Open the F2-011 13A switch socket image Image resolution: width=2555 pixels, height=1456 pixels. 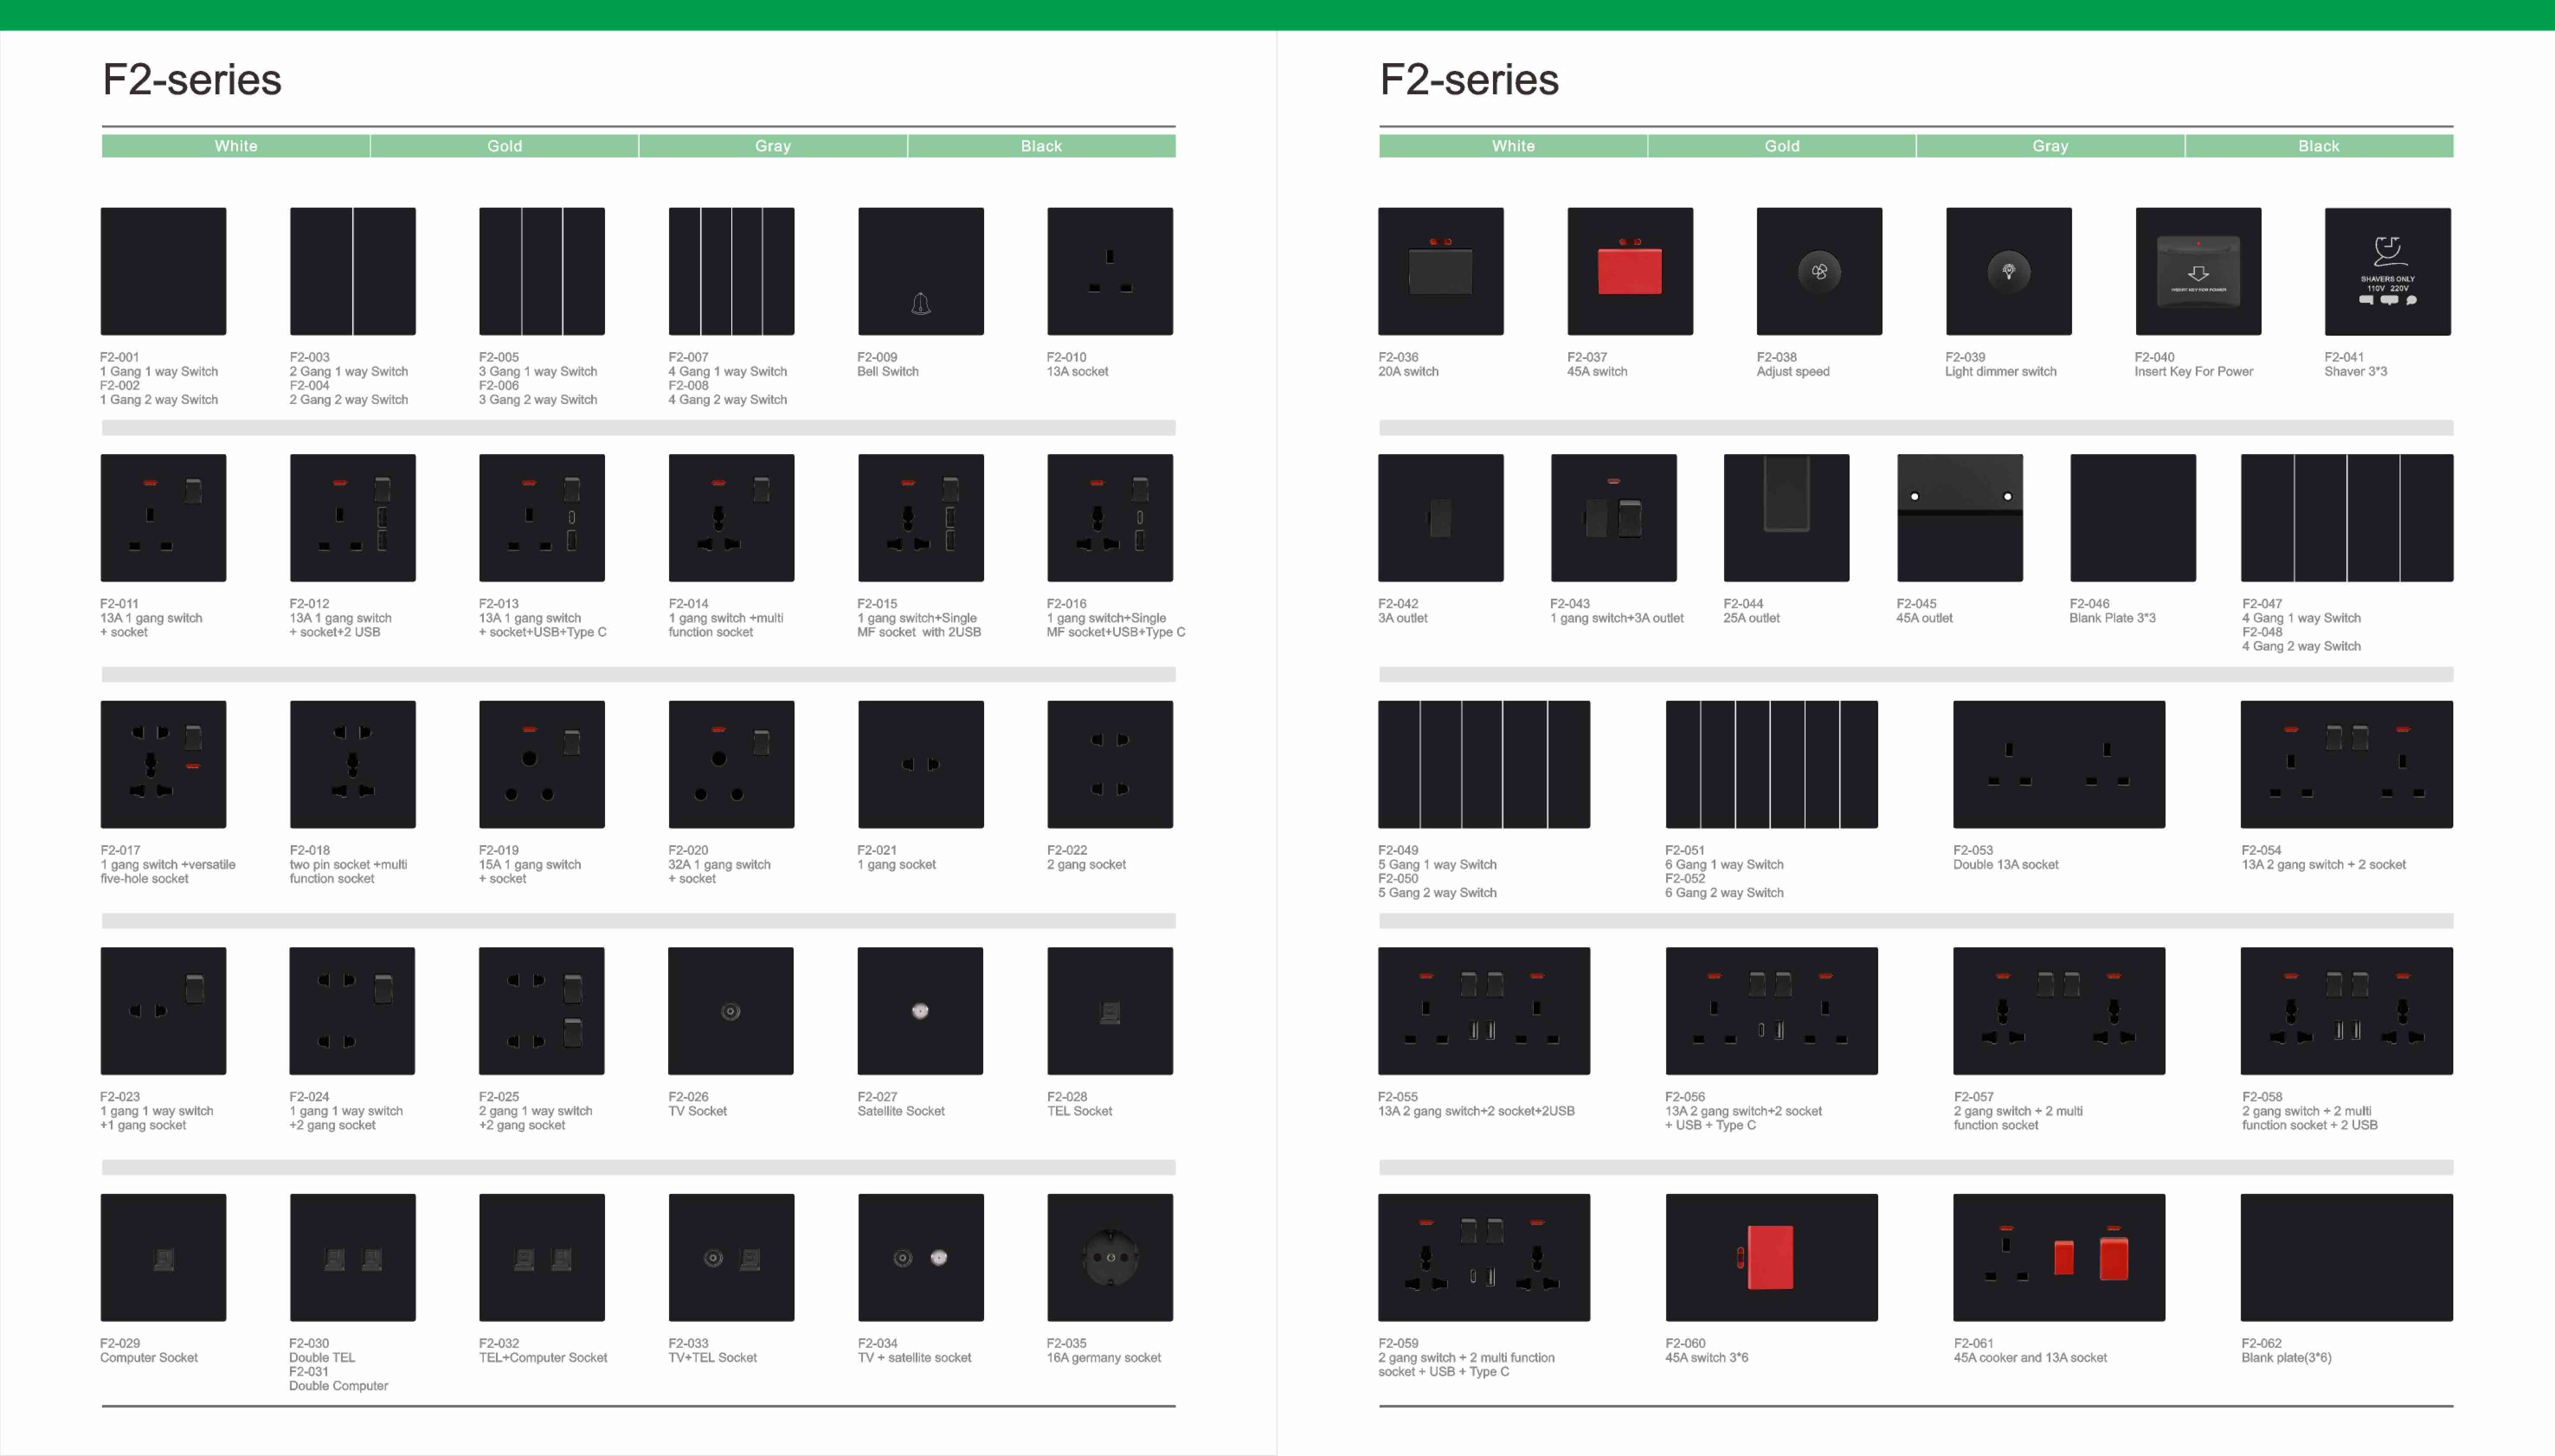pos(163,518)
